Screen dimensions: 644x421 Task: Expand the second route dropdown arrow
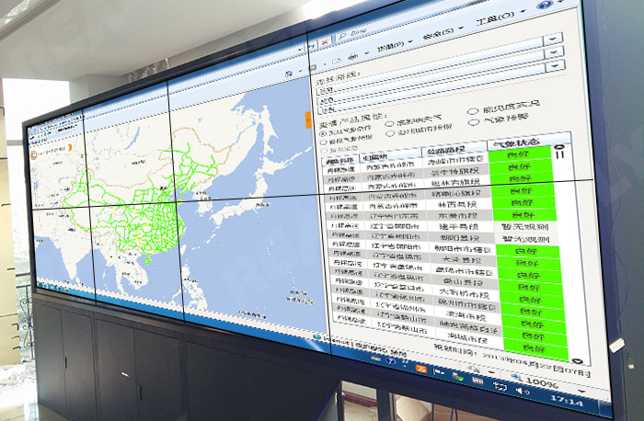tap(554, 52)
